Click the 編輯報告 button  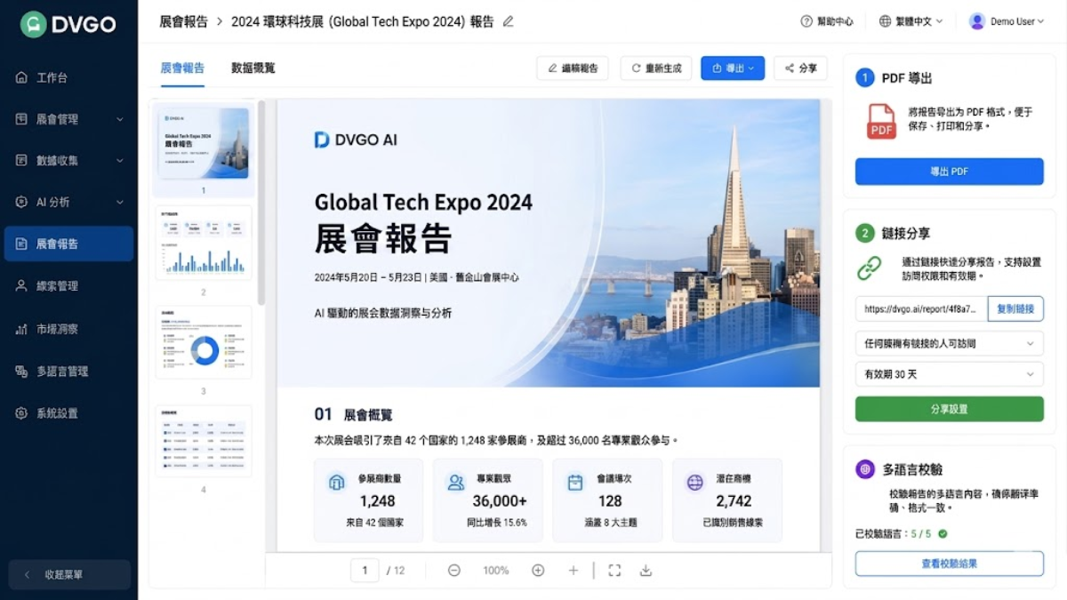pyautogui.click(x=573, y=68)
